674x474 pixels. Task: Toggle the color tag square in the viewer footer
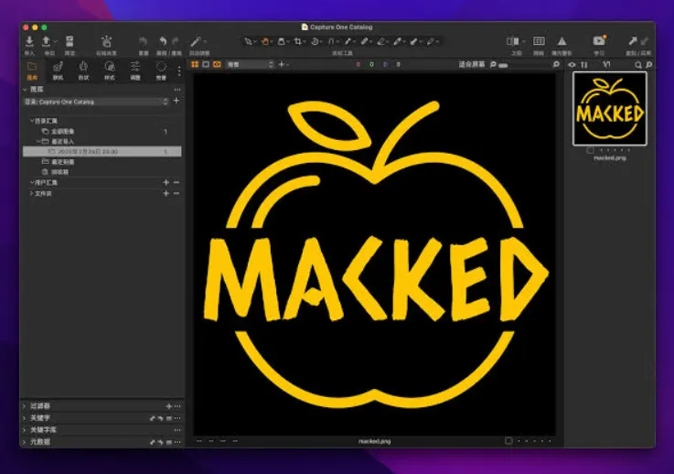(508, 441)
